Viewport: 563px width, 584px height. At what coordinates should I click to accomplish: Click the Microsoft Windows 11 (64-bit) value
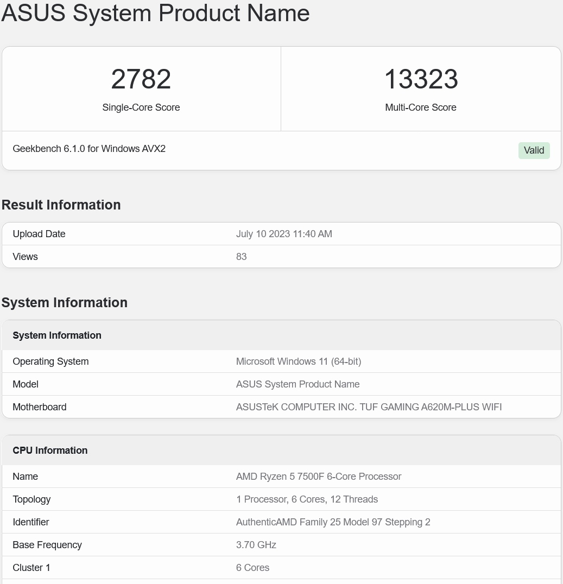299,361
